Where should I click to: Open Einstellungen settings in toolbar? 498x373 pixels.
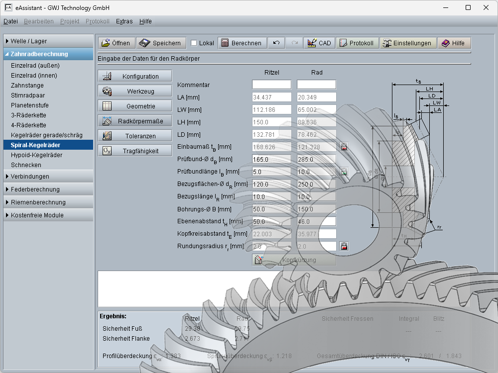pos(408,43)
